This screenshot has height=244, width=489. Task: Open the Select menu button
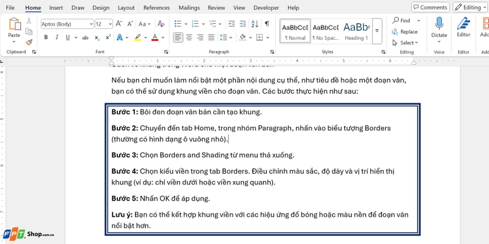[x=405, y=43]
